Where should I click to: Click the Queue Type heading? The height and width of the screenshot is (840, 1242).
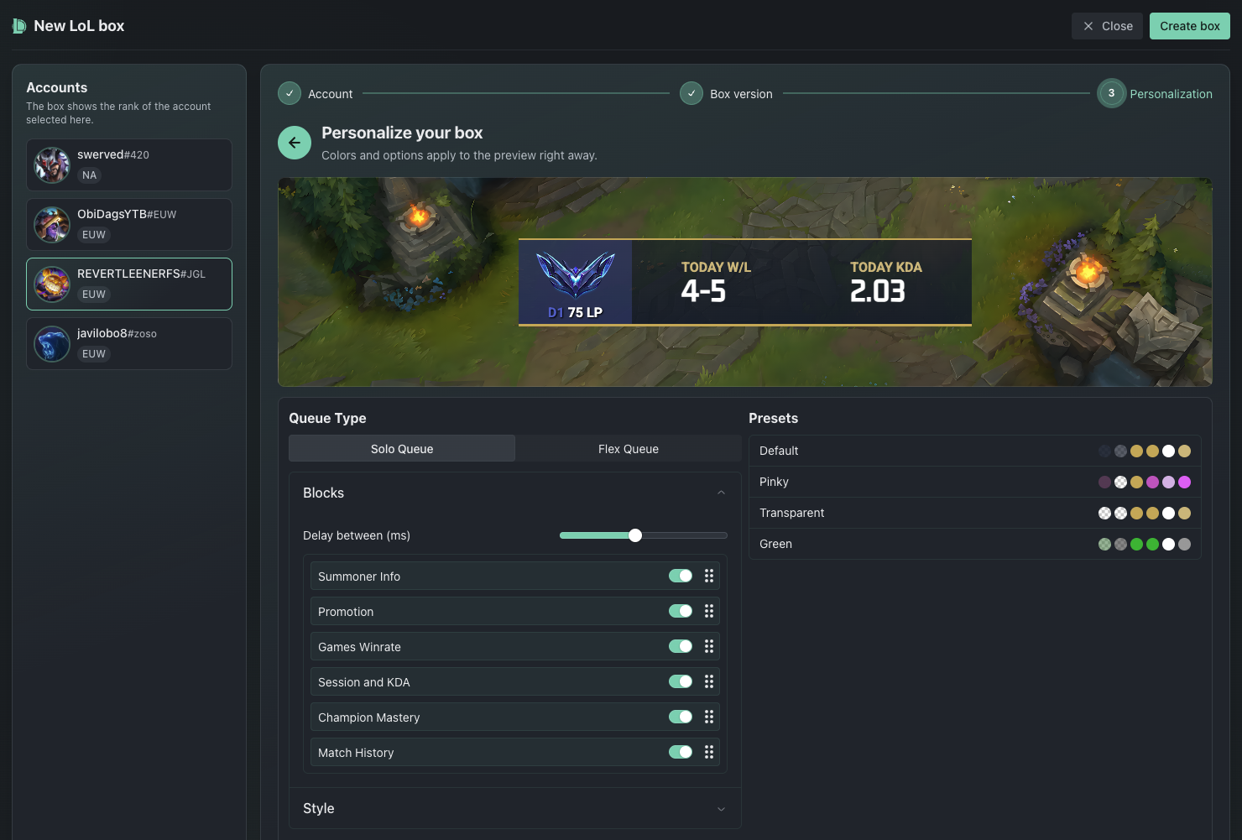pyautogui.click(x=327, y=418)
